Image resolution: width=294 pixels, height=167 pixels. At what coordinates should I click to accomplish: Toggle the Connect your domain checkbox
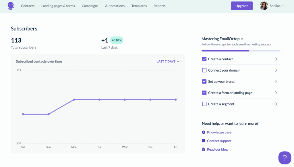(204, 70)
